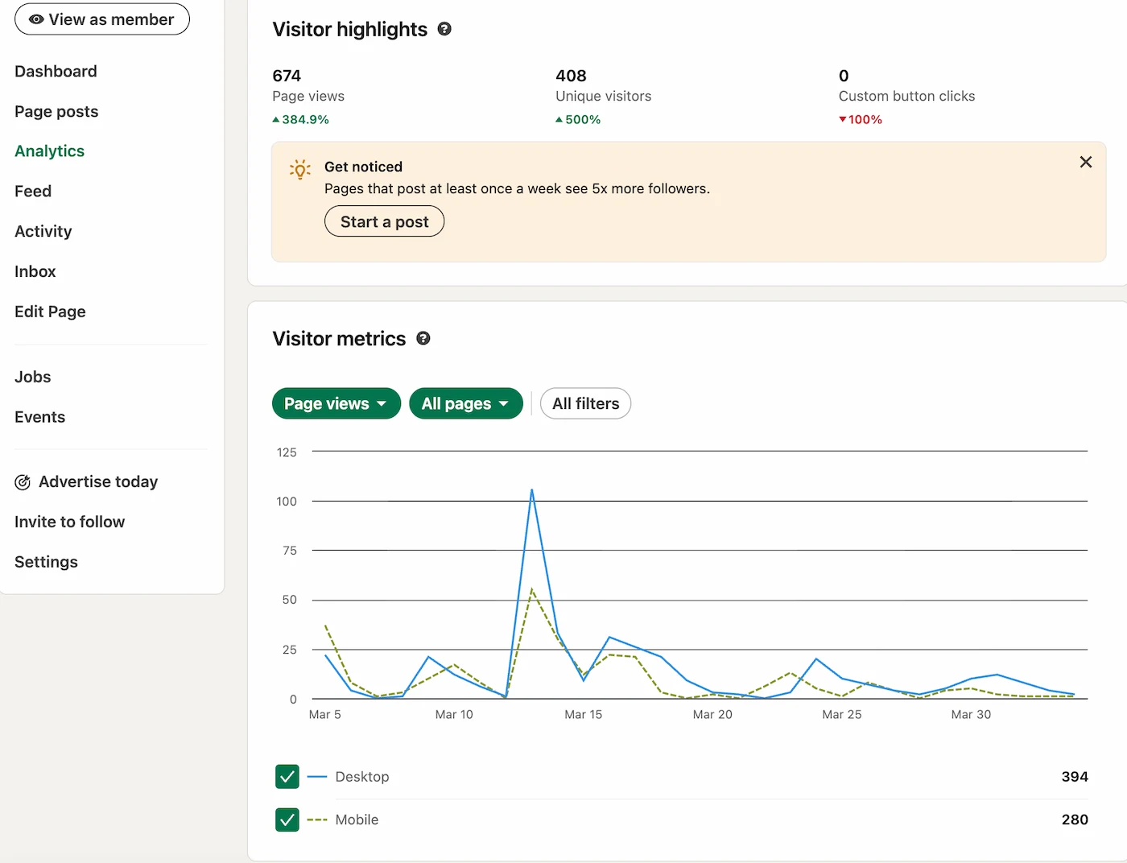Open the All filters panel
This screenshot has height=863, width=1127.
pos(585,403)
